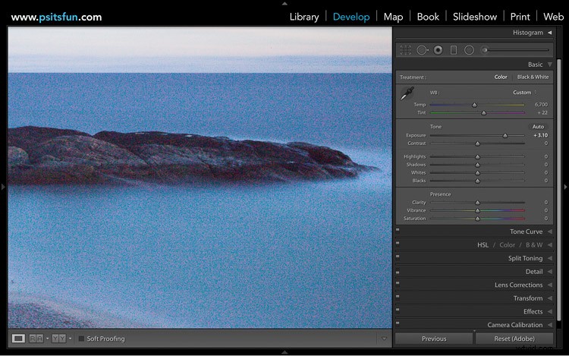Select the Radial Filter tool

pos(469,50)
